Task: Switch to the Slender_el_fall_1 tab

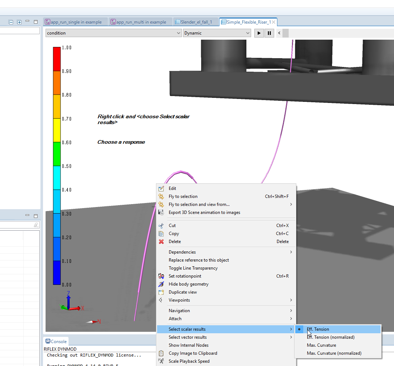Action: tap(196, 22)
